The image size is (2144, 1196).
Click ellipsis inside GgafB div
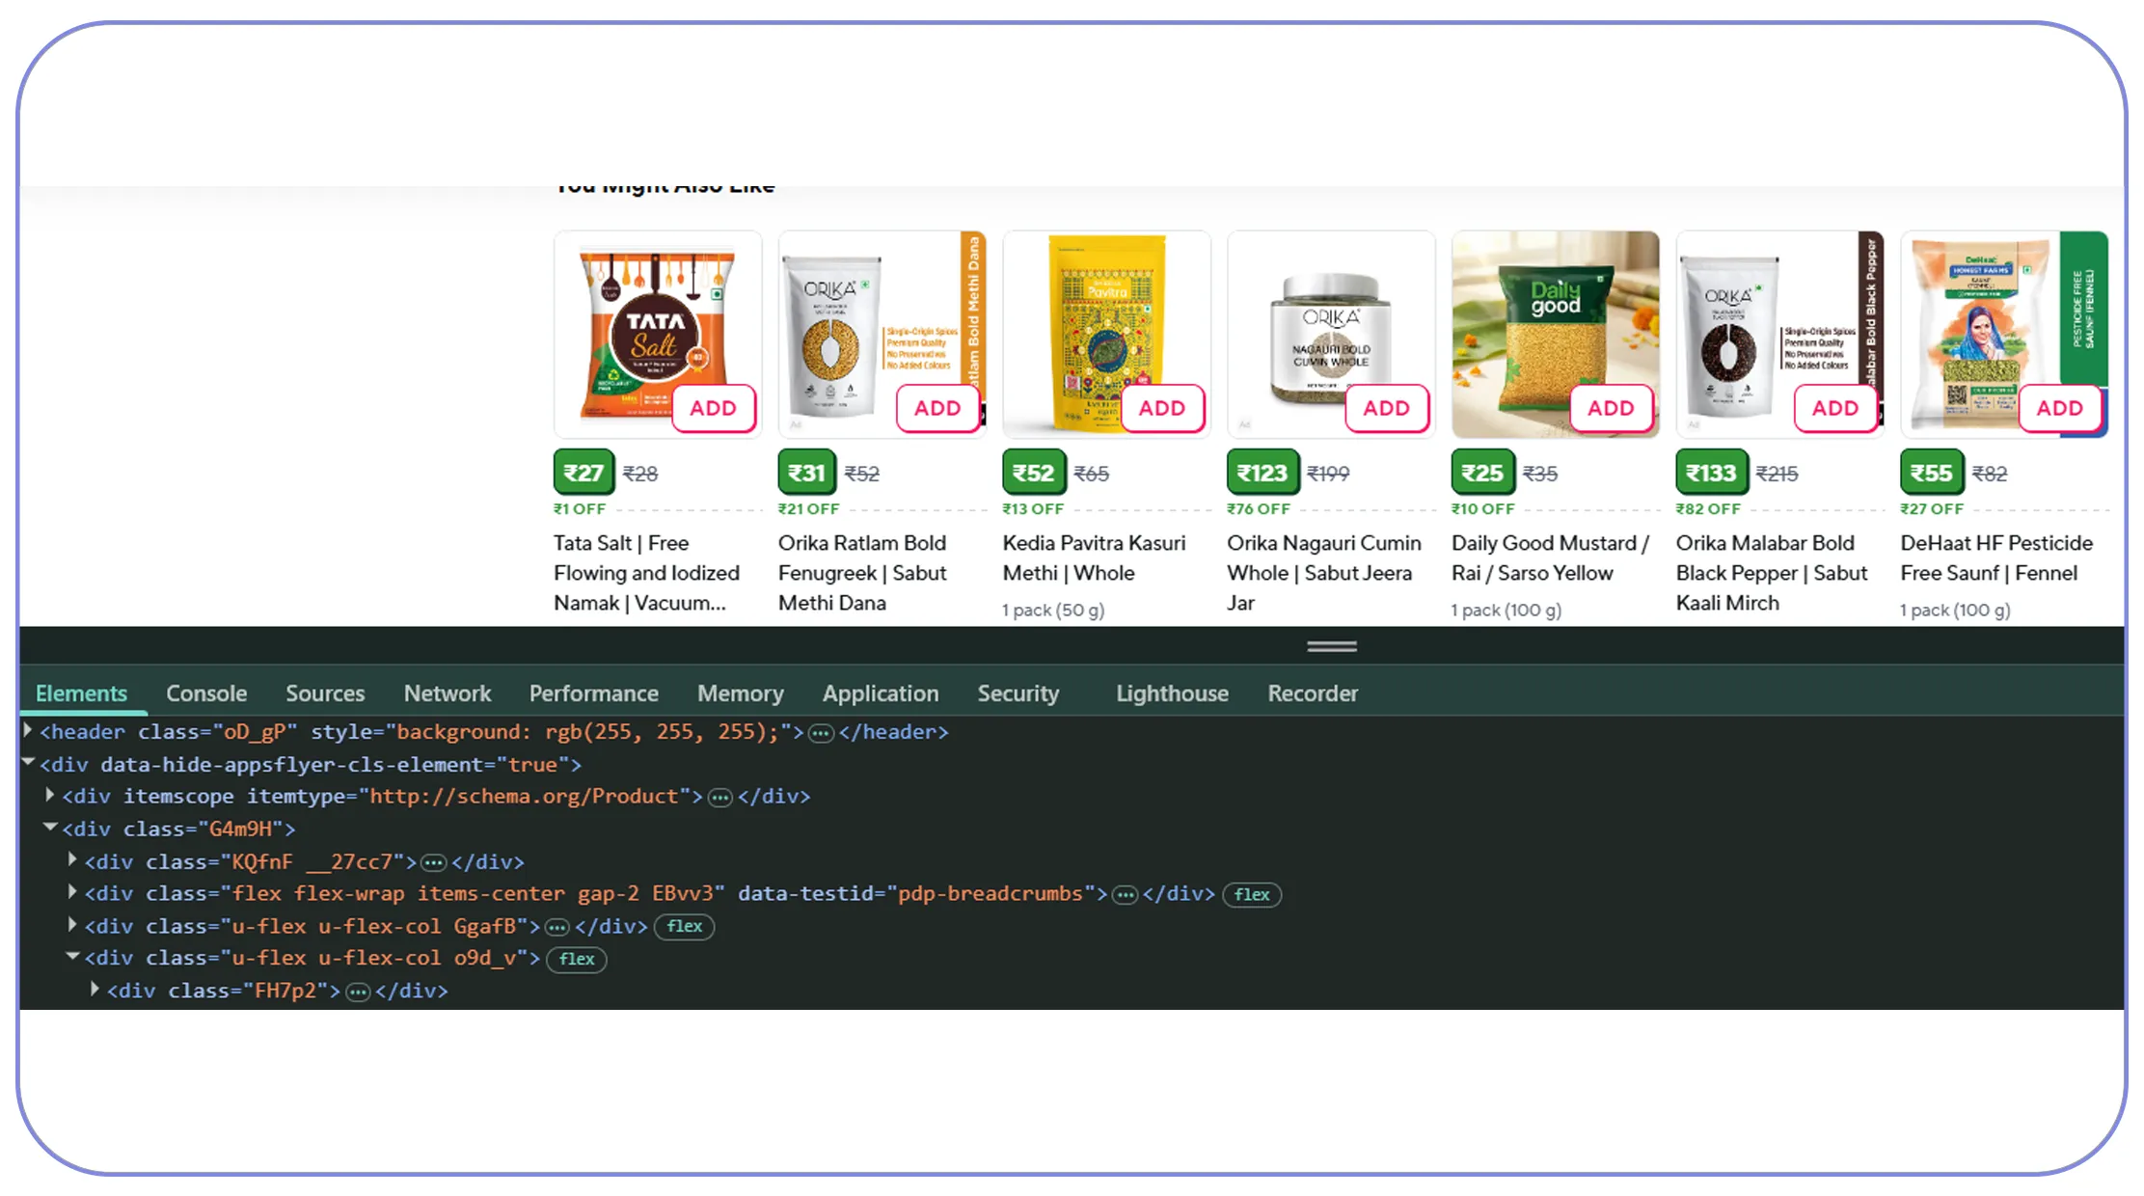[557, 927]
